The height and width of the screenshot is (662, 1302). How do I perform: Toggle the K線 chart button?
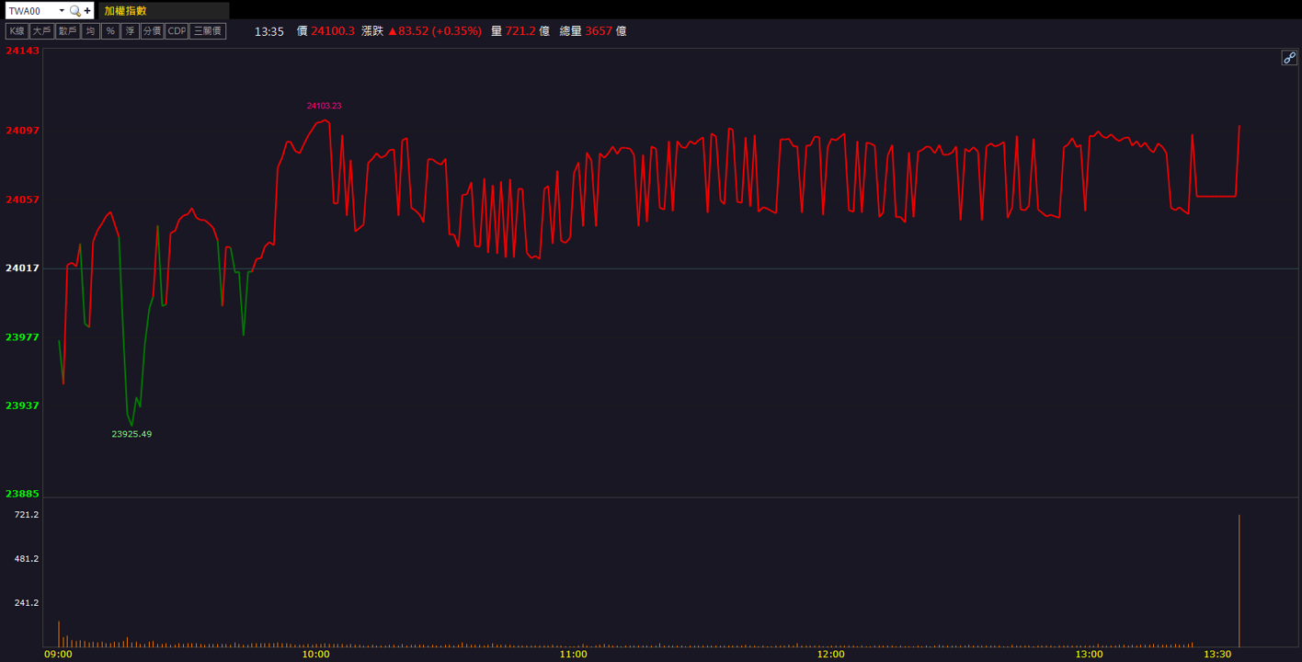tap(17, 31)
